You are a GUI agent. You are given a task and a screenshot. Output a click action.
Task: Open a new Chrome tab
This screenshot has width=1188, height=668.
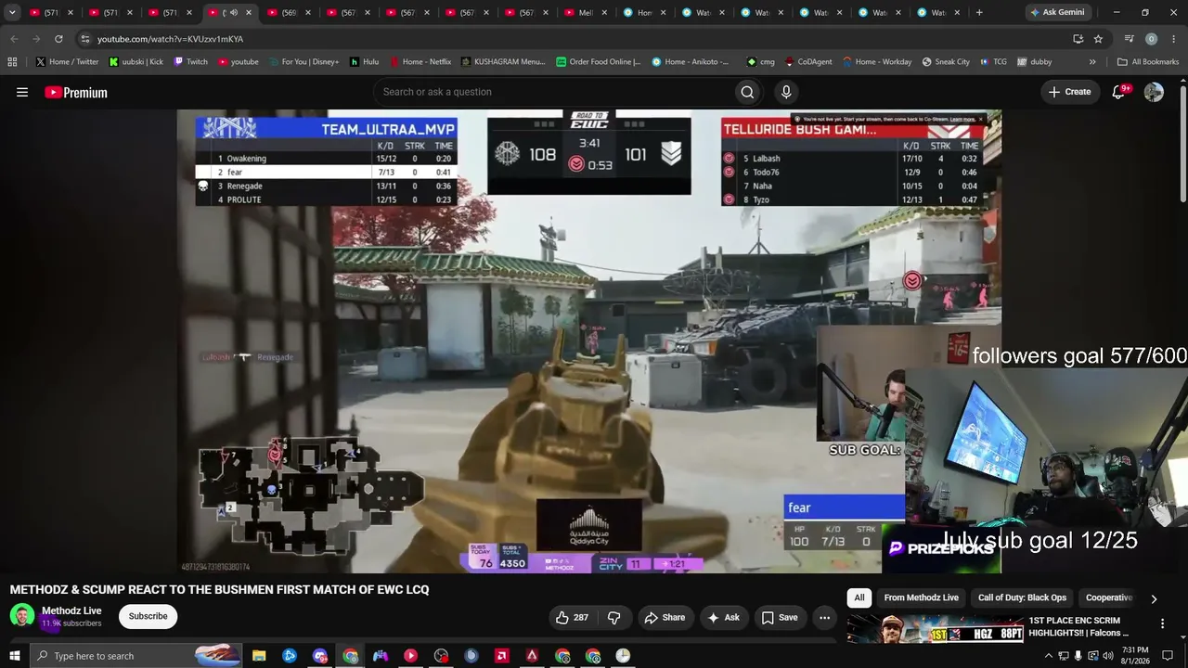click(979, 12)
